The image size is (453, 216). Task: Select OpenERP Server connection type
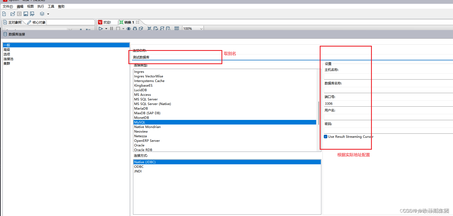point(147,141)
